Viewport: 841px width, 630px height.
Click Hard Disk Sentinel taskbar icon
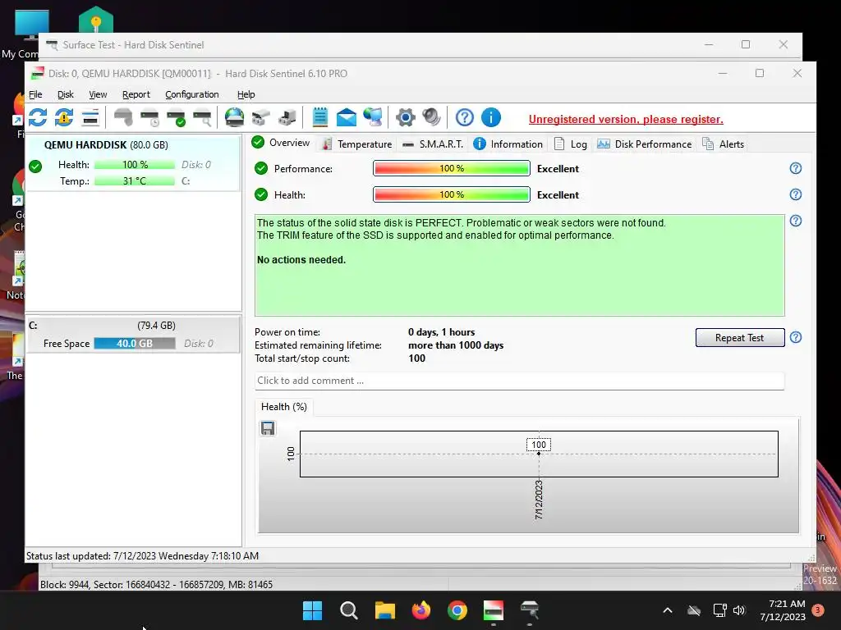pyautogui.click(x=494, y=610)
